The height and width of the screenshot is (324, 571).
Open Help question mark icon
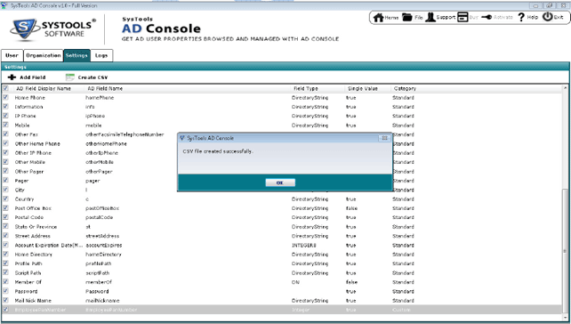click(521, 17)
